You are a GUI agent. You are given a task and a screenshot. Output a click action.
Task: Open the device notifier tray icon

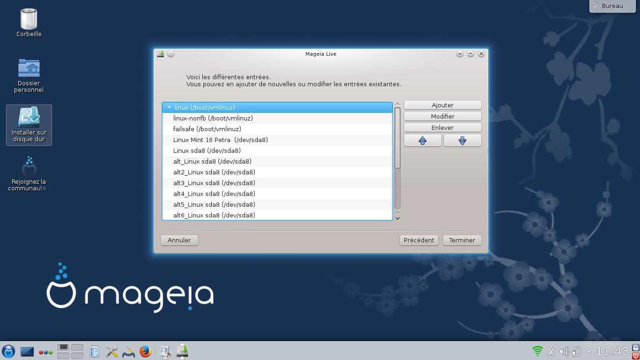tap(577, 351)
